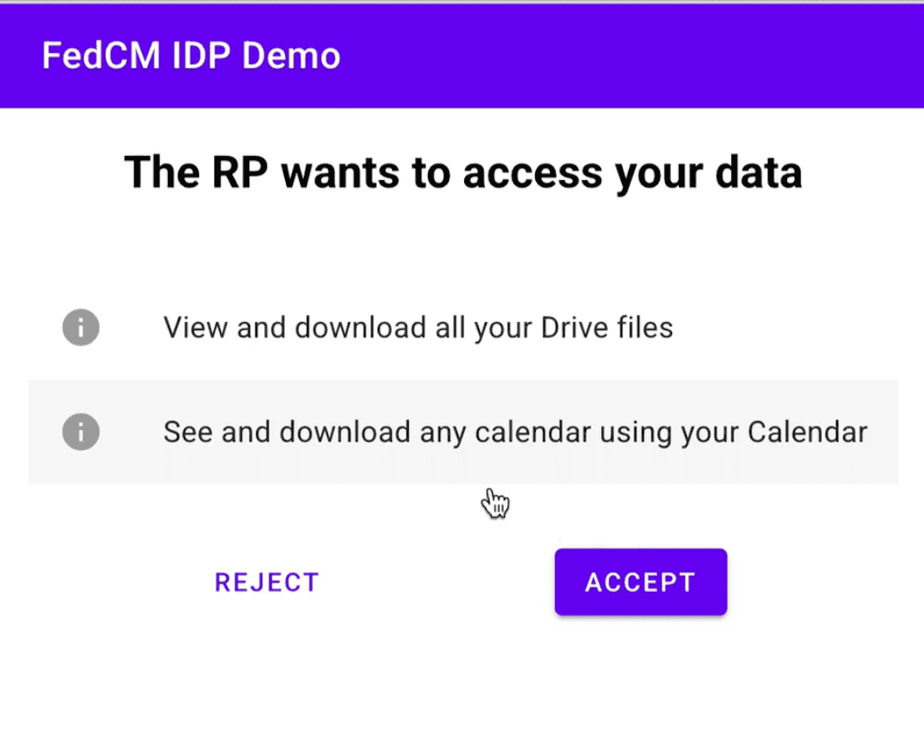Image resolution: width=924 pixels, height=738 pixels.
Task: Click the heading about RP accessing your data
Action: (462, 171)
